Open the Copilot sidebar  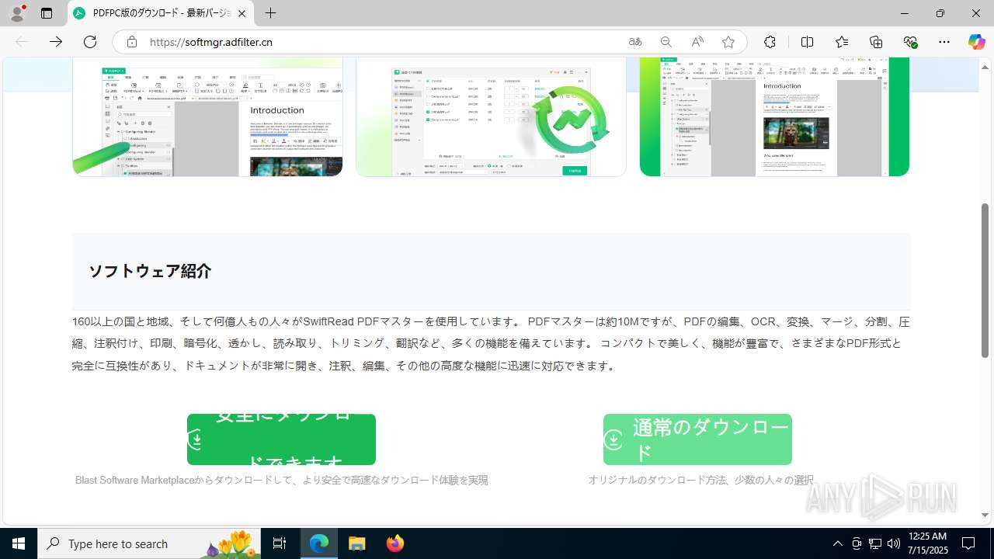[x=976, y=42]
